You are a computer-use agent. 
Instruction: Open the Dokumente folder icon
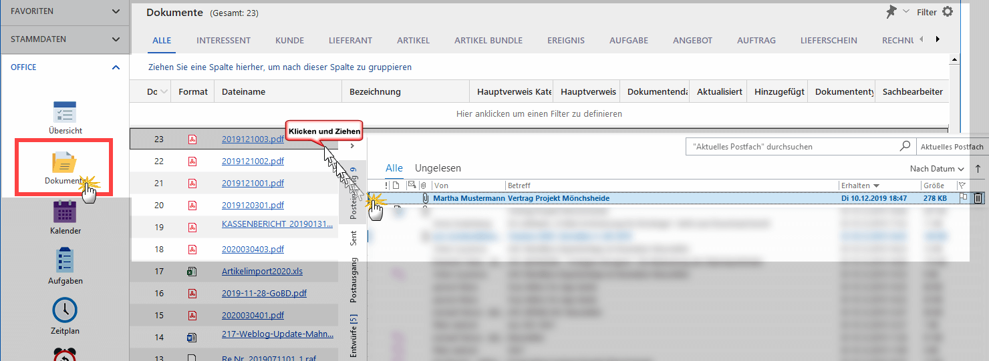point(64,163)
